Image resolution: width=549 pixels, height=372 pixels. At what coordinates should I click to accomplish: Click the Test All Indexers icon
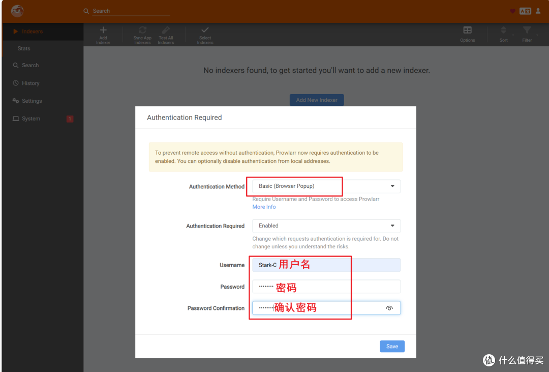click(166, 30)
